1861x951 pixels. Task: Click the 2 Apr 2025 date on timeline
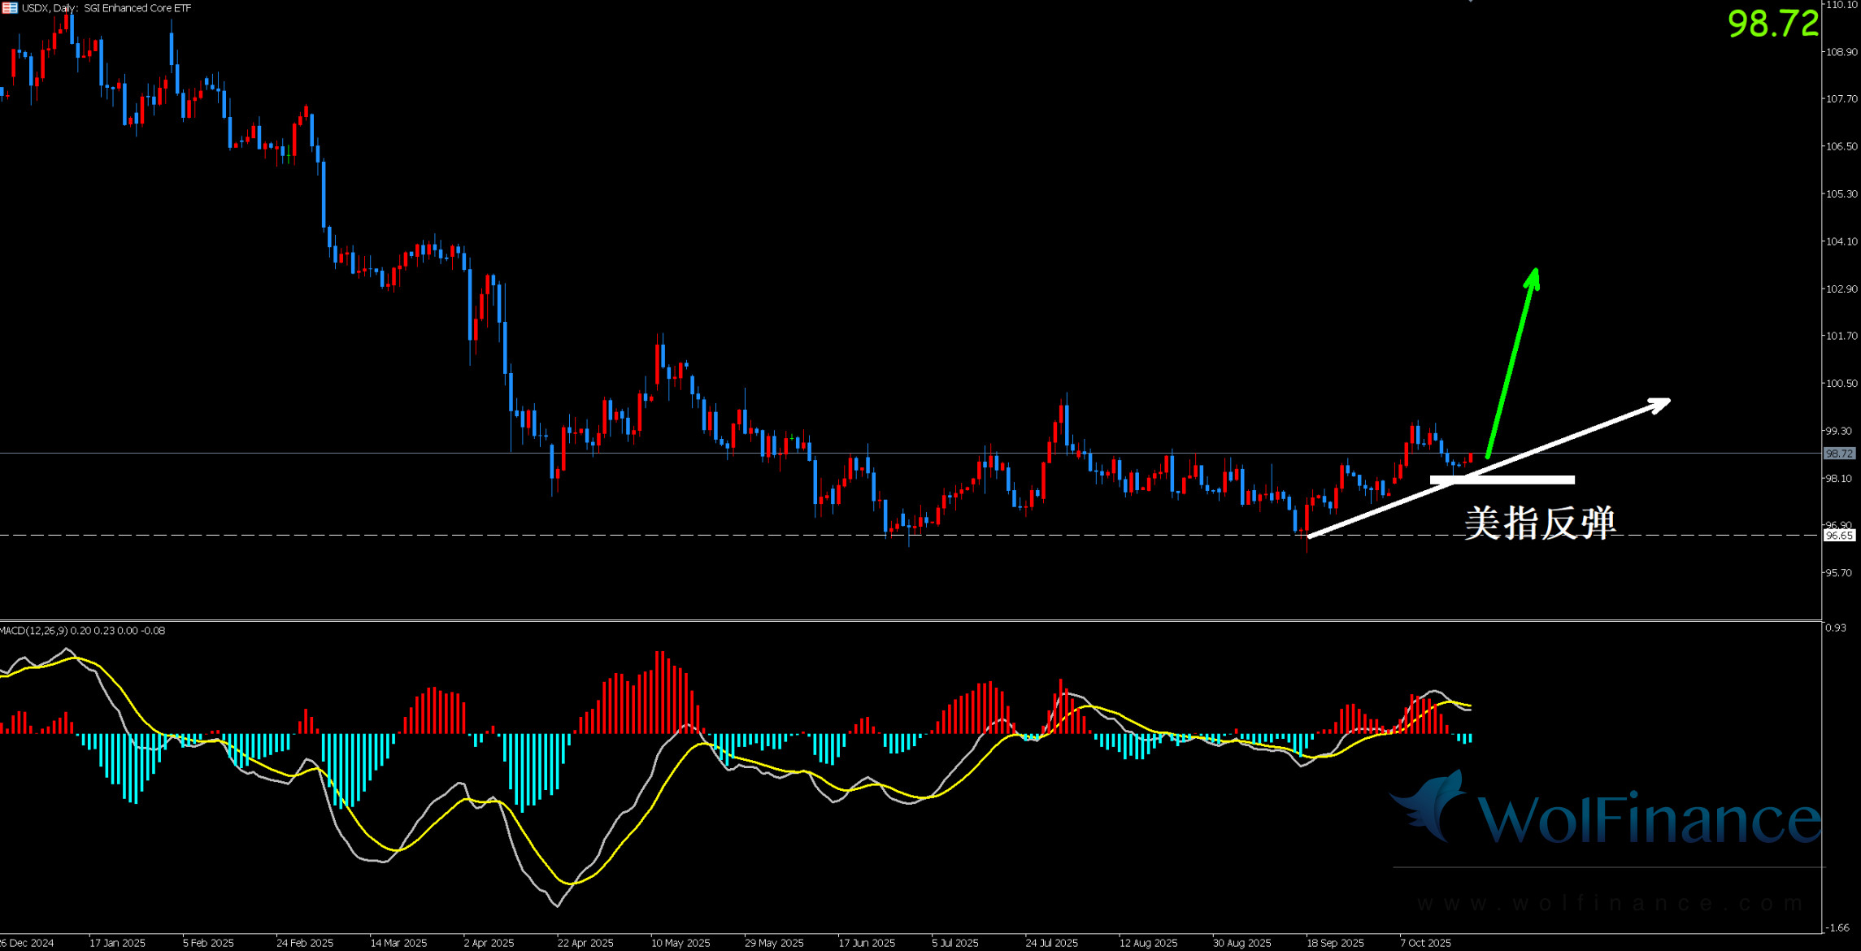point(489,943)
